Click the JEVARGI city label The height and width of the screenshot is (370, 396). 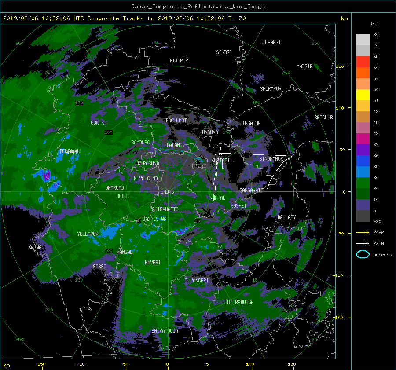[271, 42]
